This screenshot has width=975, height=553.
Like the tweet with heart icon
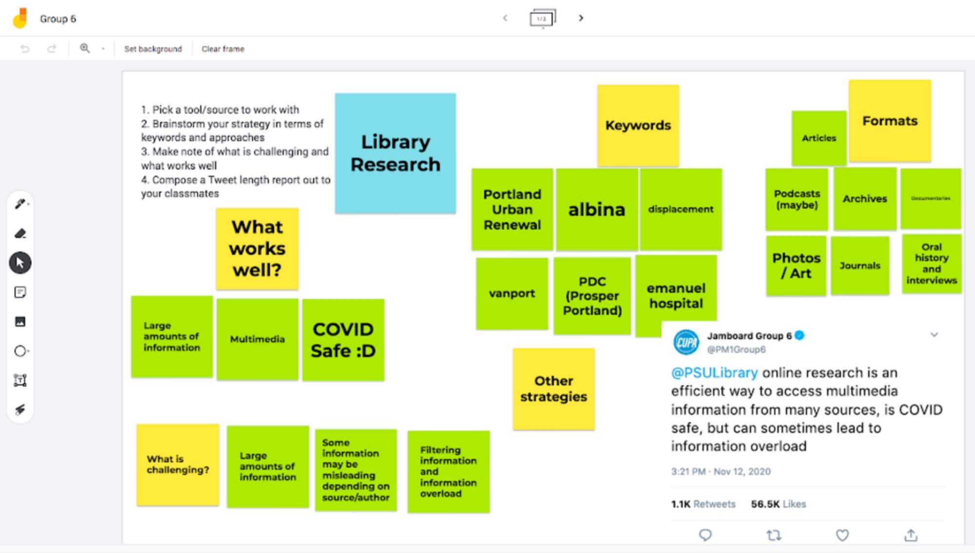point(842,535)
